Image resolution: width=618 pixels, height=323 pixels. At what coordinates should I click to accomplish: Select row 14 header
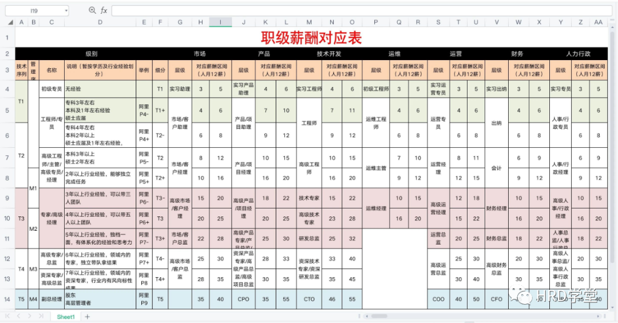click(7, 299)
